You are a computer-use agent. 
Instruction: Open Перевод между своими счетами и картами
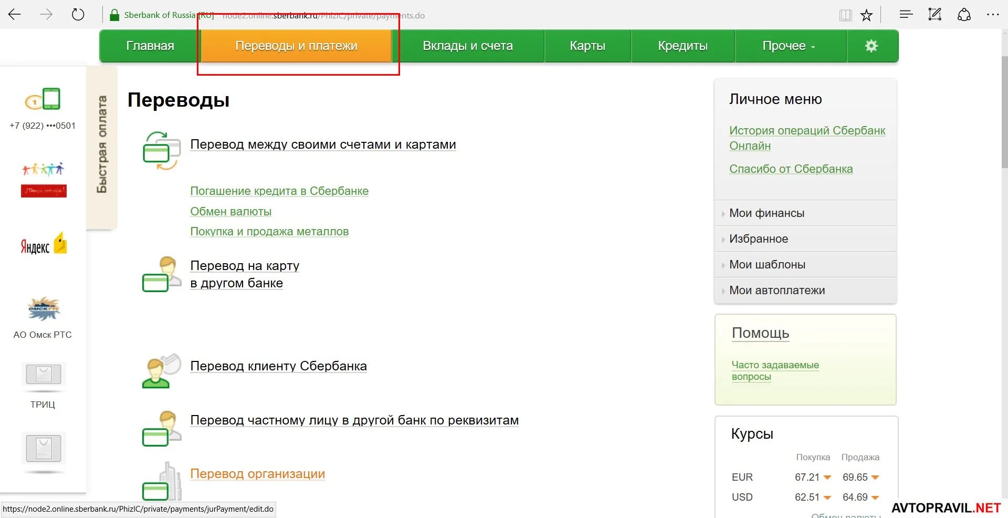(323, 144)
